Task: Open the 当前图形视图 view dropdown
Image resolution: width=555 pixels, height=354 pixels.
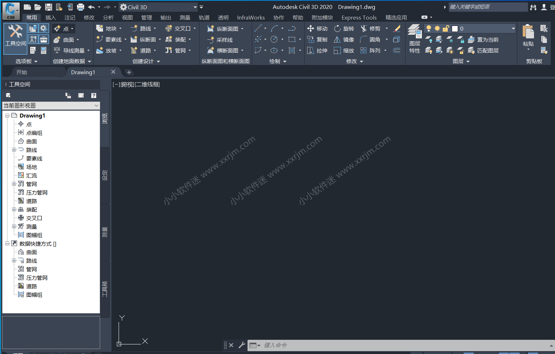Action: (x=51, y=105)
